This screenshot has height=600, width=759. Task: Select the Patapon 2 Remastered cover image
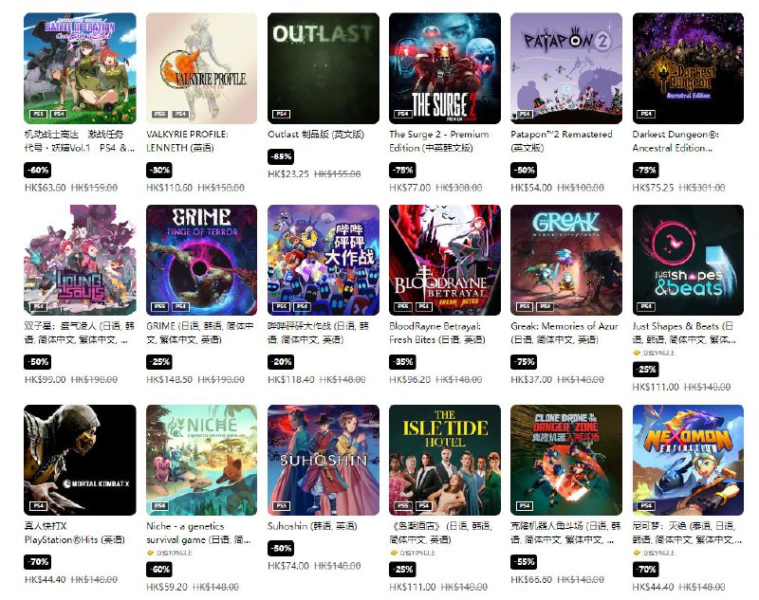coord(566,68)
